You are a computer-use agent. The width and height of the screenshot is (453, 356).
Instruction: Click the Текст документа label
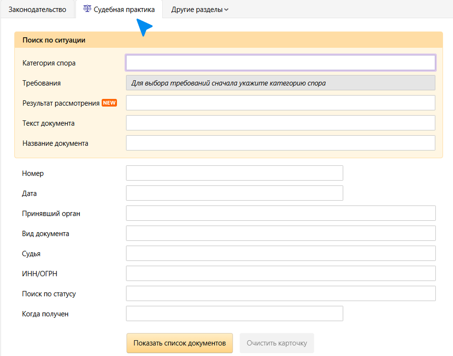pyautogui.click(x=49, y=123)
